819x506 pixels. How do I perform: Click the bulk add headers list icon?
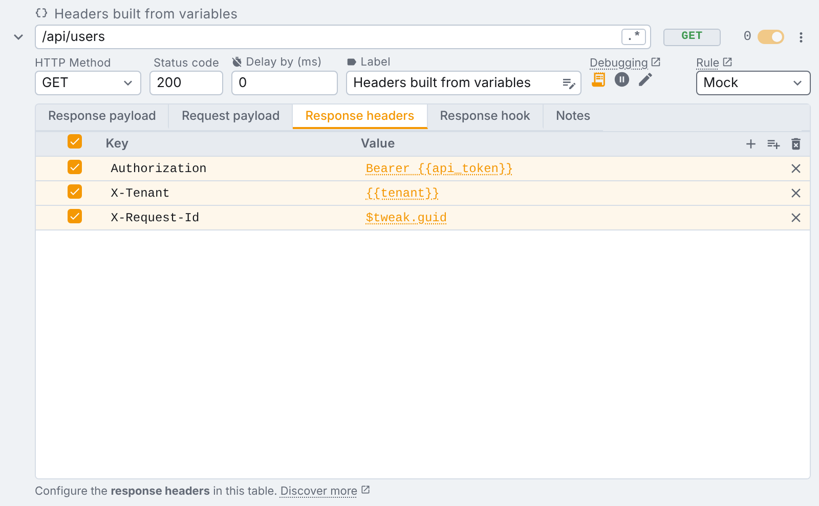[773, 144]
